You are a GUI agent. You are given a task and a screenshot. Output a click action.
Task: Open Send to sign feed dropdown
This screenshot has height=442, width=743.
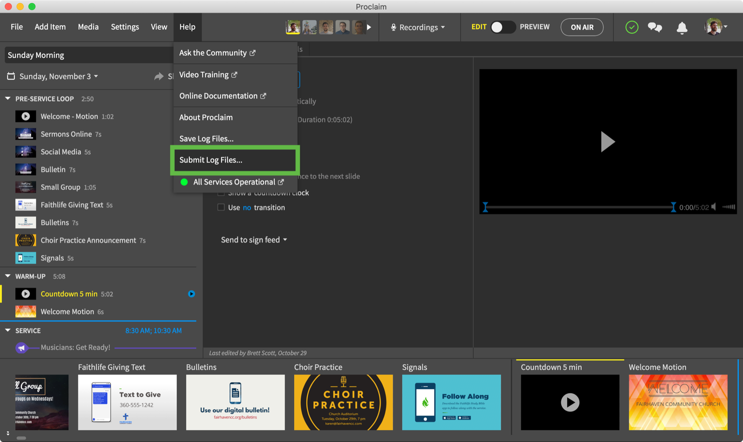coord(254,240)
